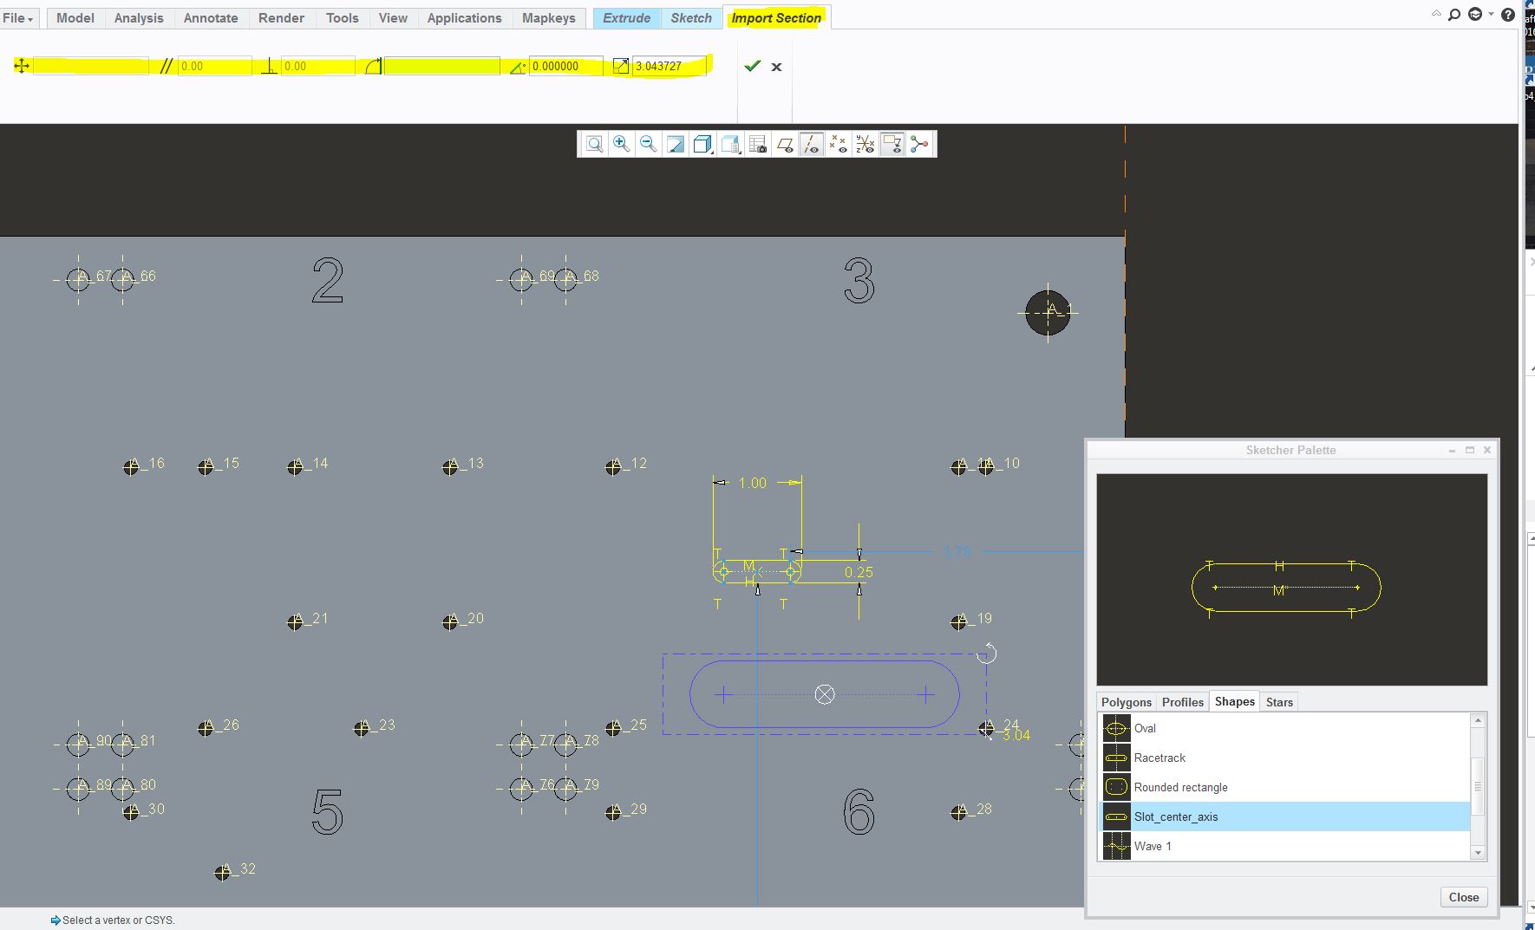
Task: Click the Named Views list icon
Action: click(x=729, y=144)
